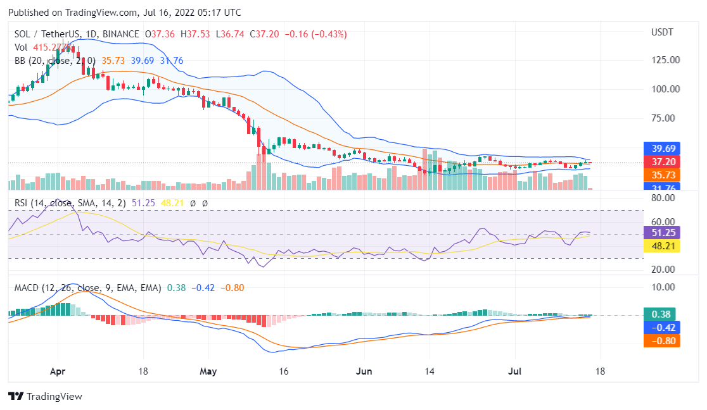
Task: Click the Jun label on time axis
Action: 364,372
